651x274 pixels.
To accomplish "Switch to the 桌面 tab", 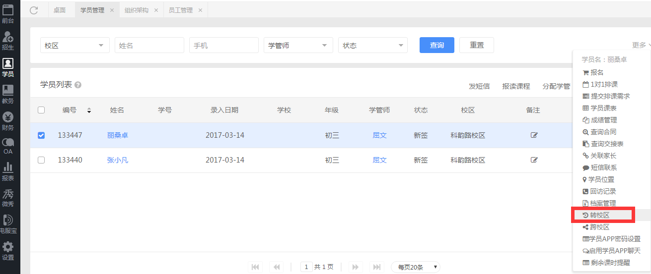I will click(x=60, y=10).
